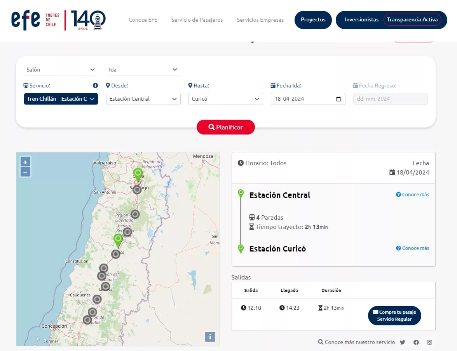Open the Conoce EFE menu
Image resolution: width=457 pixels, height=351 pixels.
tap(143, 20)
